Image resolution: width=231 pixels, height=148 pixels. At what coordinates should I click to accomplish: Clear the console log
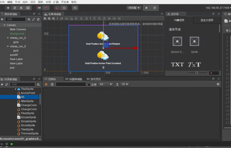[x=46, y=85]
